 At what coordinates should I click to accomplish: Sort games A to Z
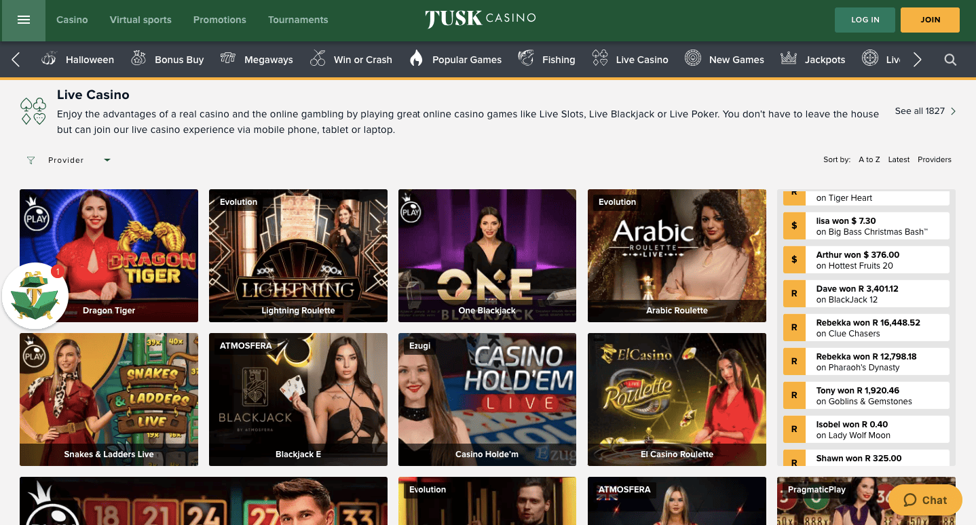coord(869,160)
